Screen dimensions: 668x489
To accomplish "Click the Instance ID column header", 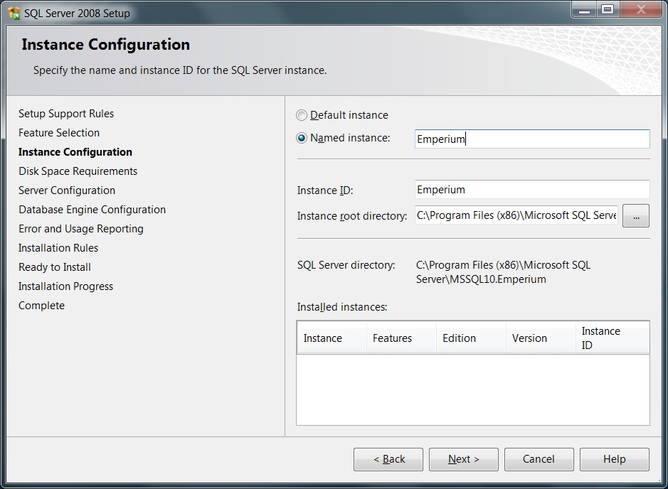I will click(612, 338).
